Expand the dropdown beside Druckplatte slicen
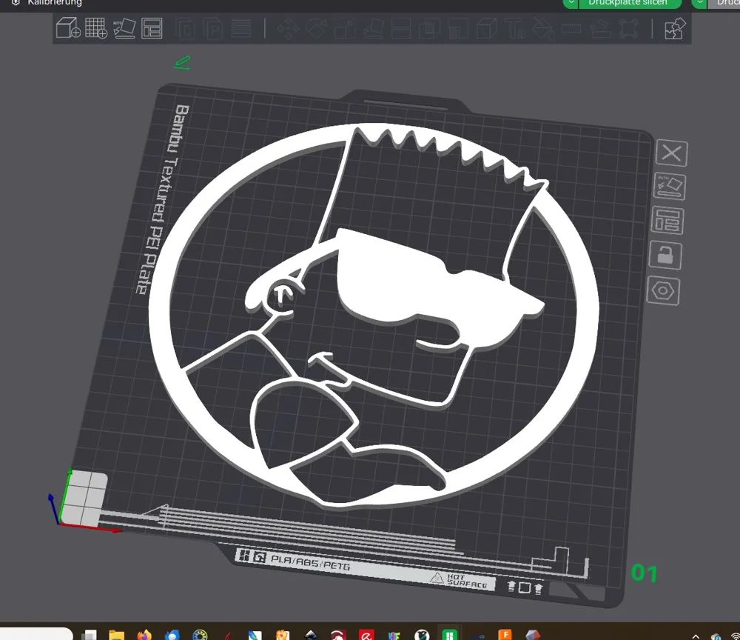 click(571, 3)
